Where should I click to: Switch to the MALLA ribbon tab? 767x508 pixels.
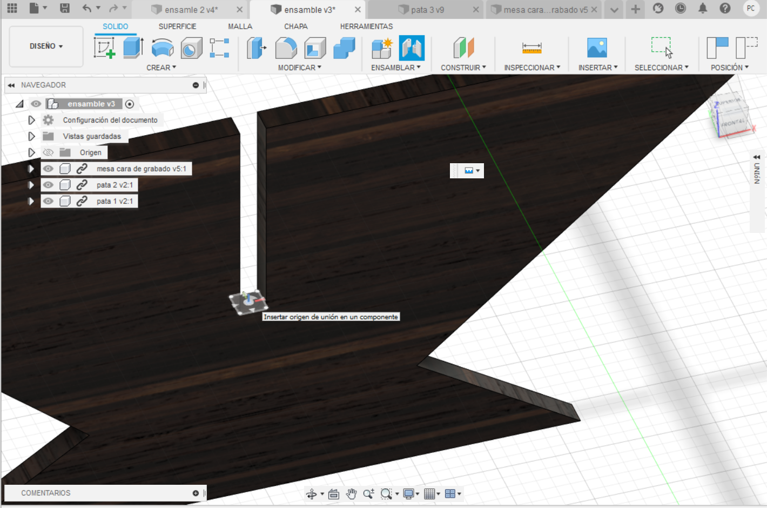click(240, 26)
